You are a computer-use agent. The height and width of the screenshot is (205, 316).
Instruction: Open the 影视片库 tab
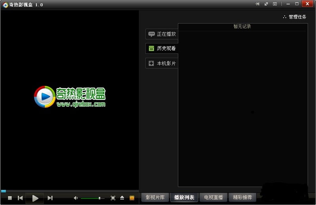155,197
